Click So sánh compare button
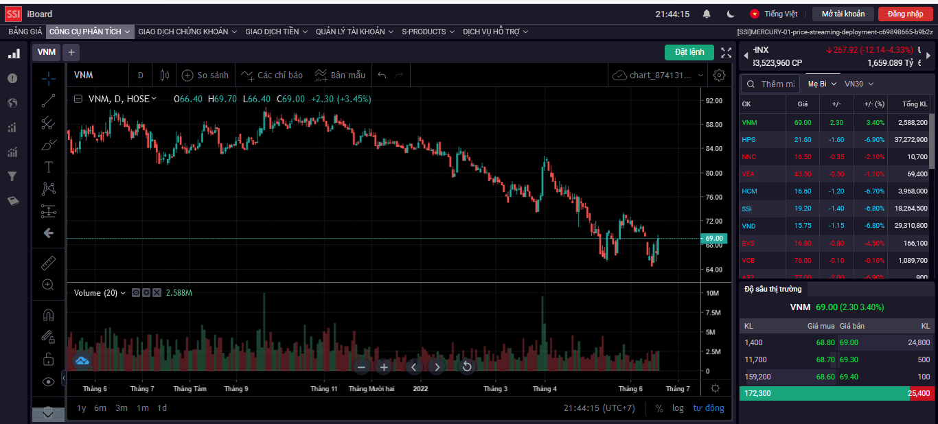 (205, 75)
